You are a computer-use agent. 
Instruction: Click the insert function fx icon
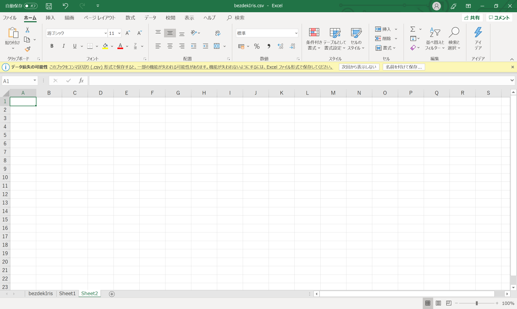81,80
